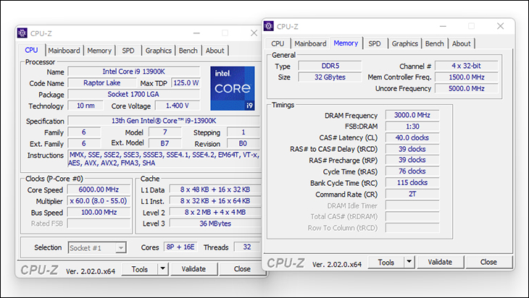Click the Mem Controller Freq. value 1500.0 MHz
The image size is (529, 298).
(467, 77)
